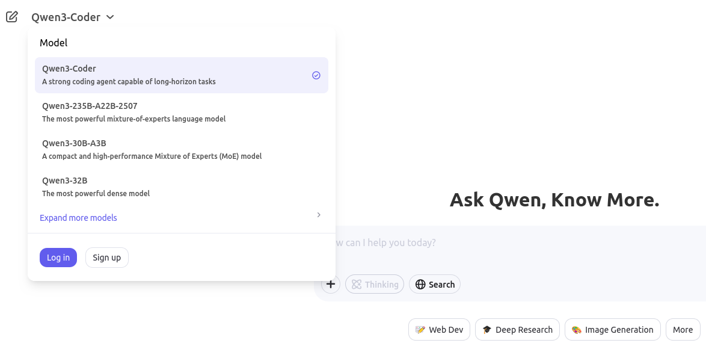
Task: Enable web Search toggle
Action: click(x=435, y=284)
